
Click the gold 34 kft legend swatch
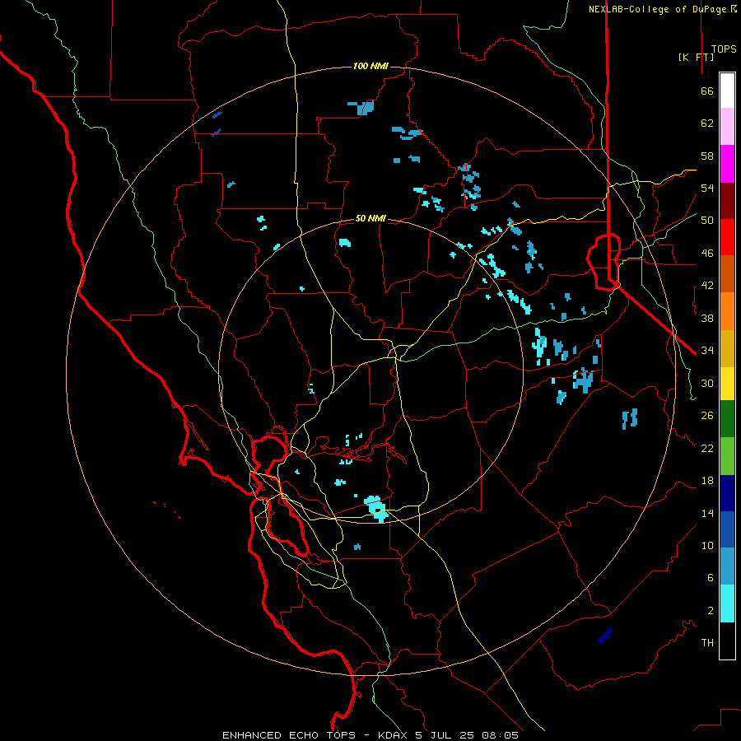click(727, 348)
